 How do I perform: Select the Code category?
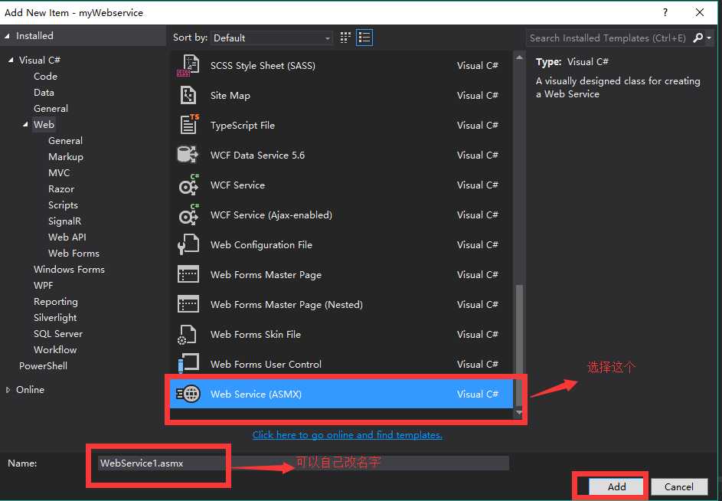click(x=46, y=77)
